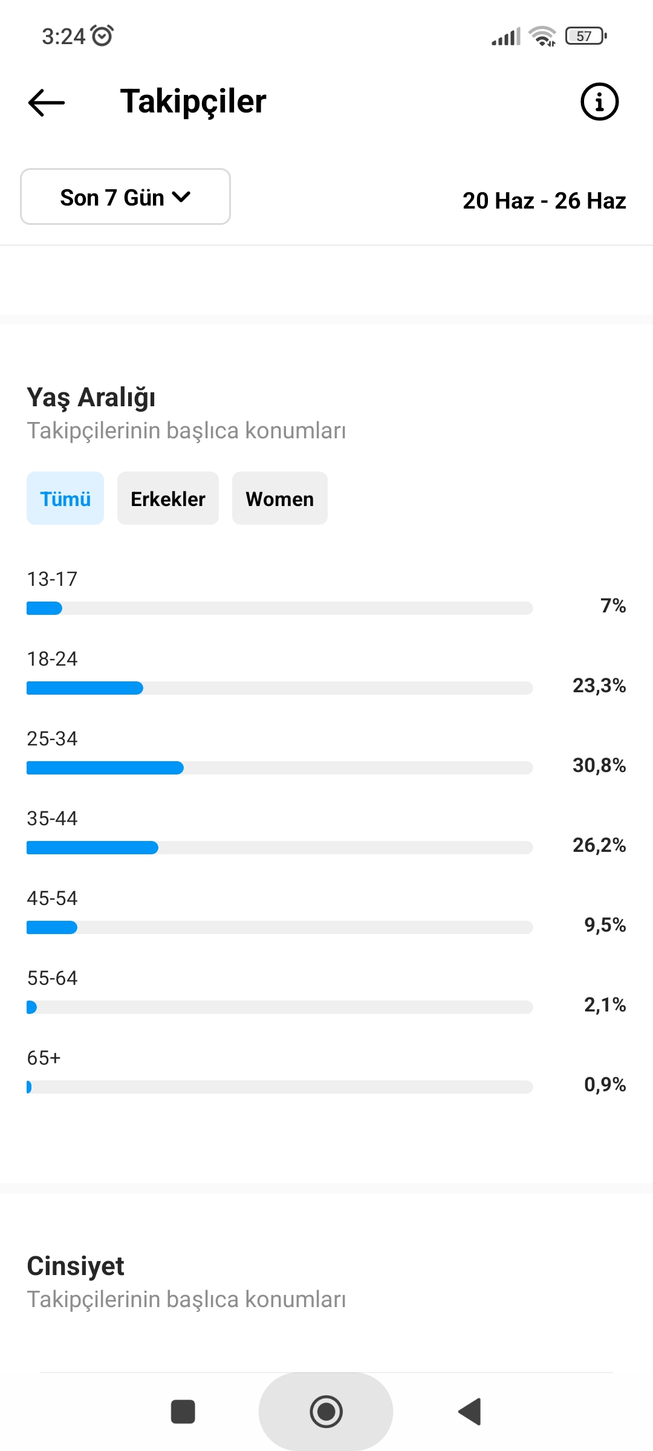Tap the Android back triangle button

(470, 1412)
